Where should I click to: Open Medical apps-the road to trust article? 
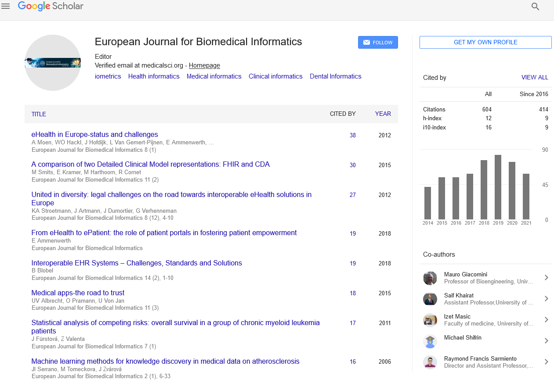pos(78,293)
